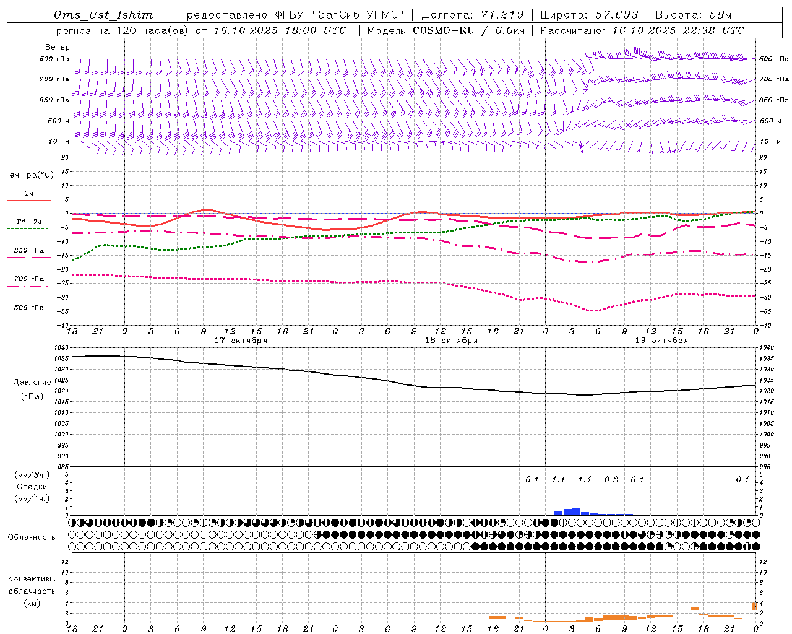Click the Давление chart label
Viewport: 792px width, 634px height.
[32, 383]
